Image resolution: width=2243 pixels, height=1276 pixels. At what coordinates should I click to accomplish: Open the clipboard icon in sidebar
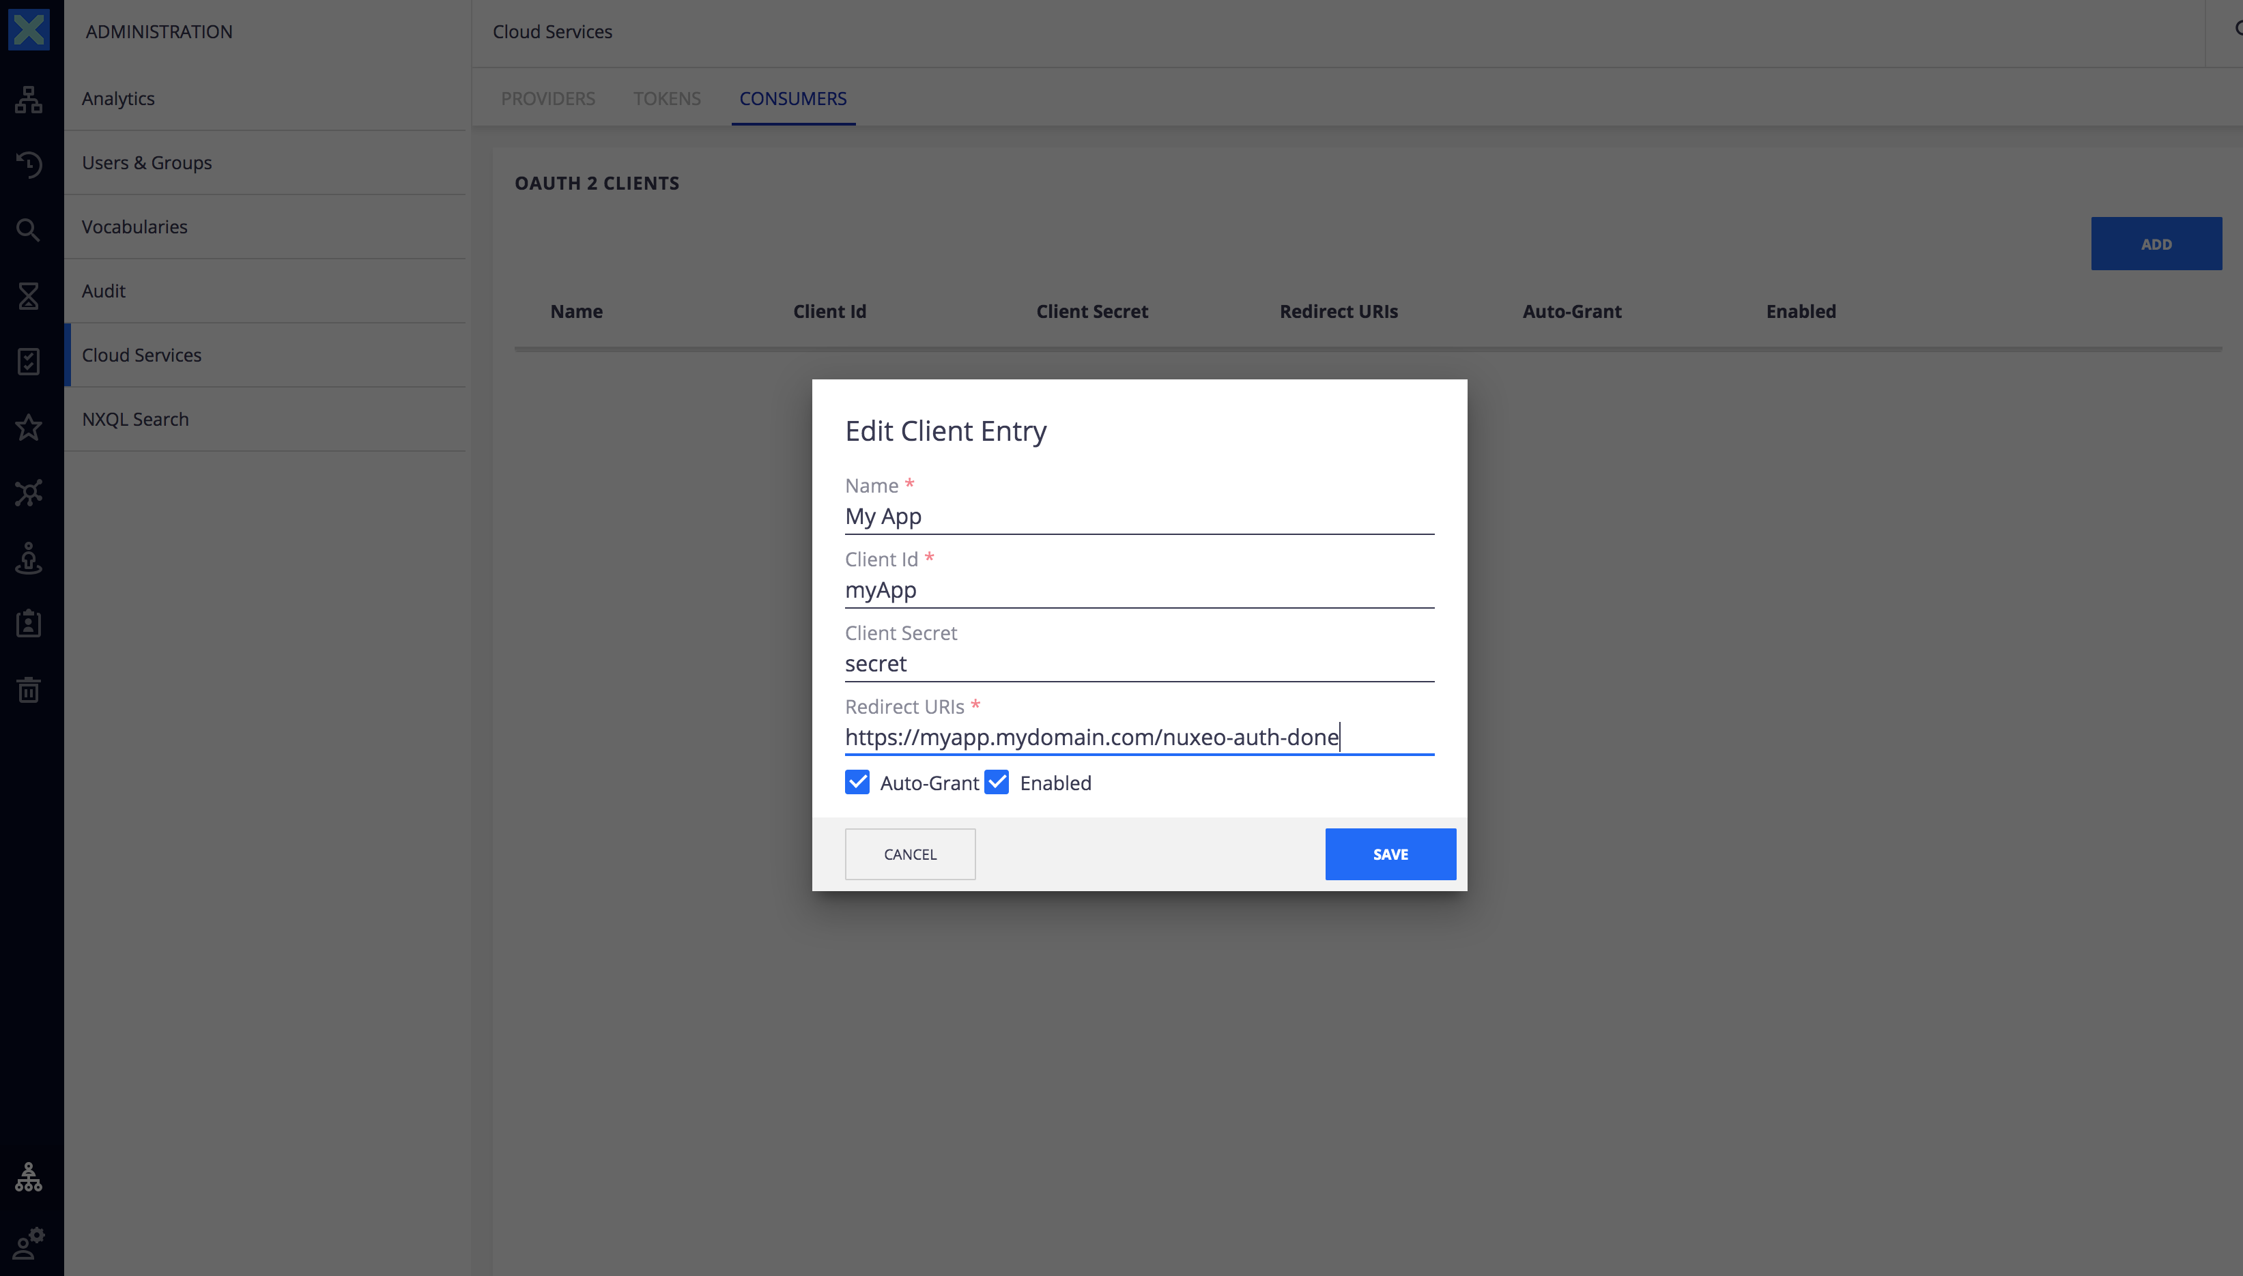coord(29,623)
